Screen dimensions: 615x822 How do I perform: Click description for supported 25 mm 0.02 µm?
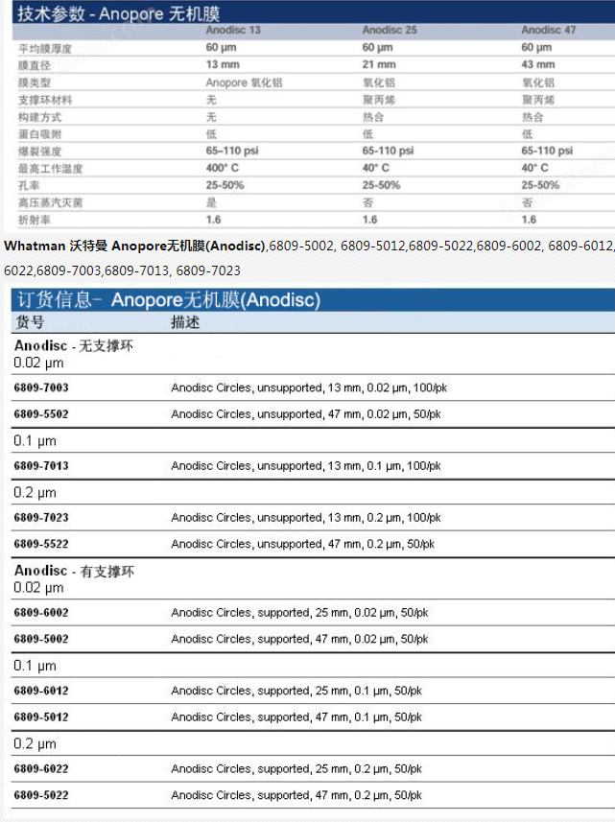point(299,613)
